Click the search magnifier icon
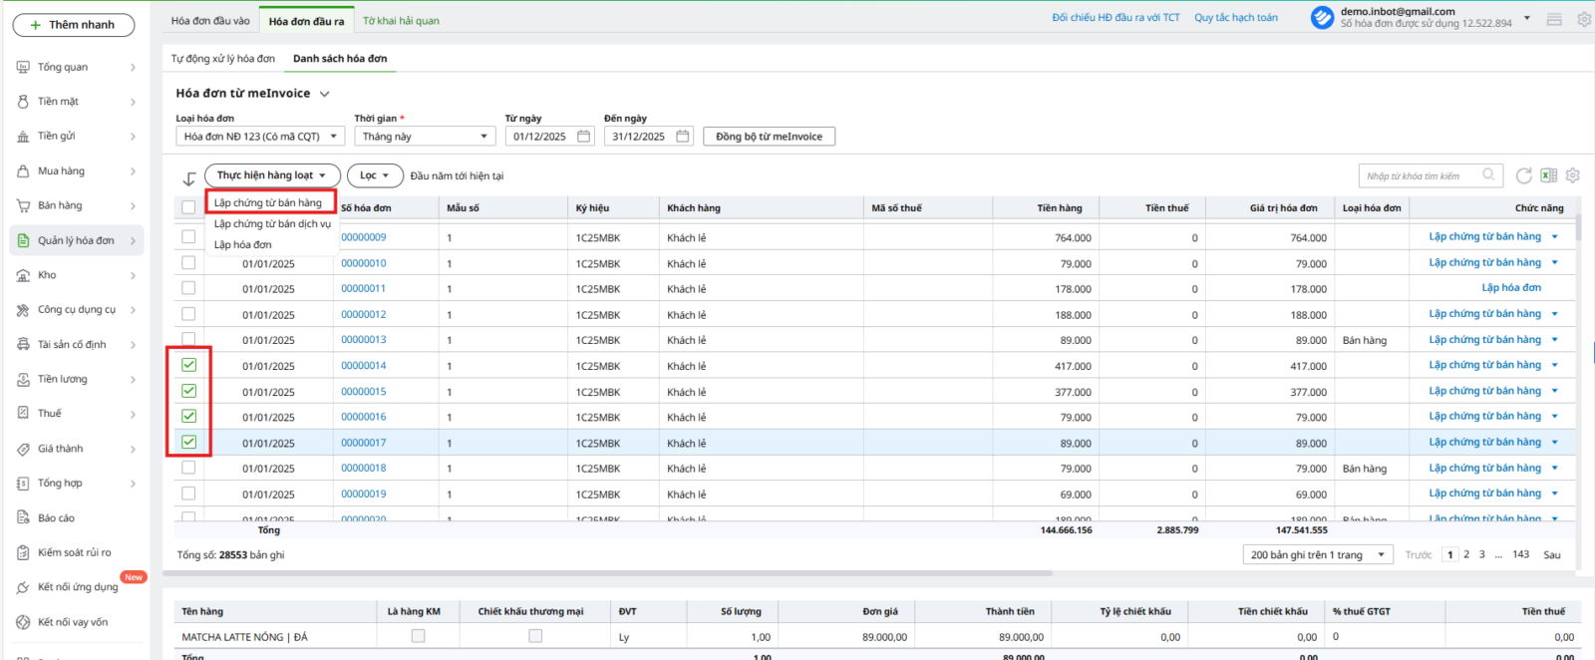 1488,175
